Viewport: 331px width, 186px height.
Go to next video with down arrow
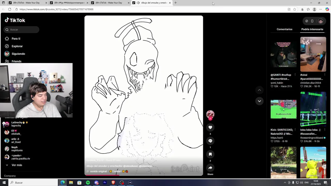click(x=259, y=101)
